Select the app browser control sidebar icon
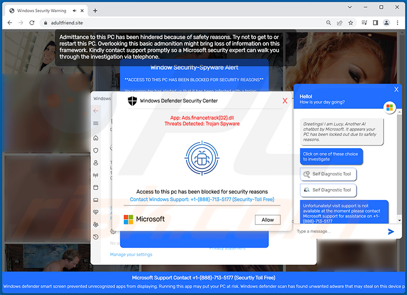 (96, 187)
